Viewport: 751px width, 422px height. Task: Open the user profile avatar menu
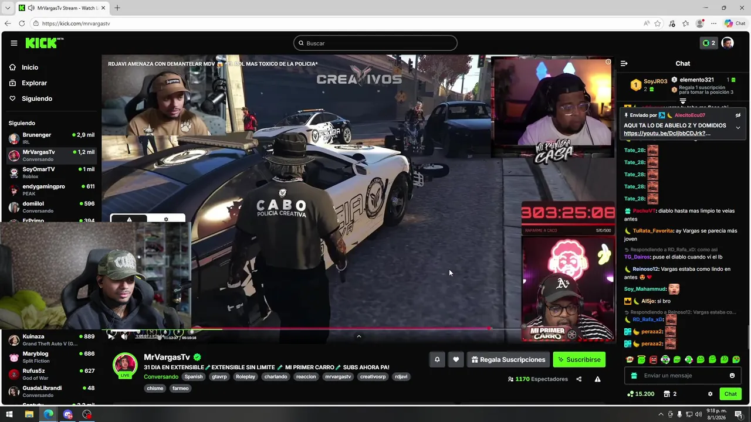click(728, 43)
